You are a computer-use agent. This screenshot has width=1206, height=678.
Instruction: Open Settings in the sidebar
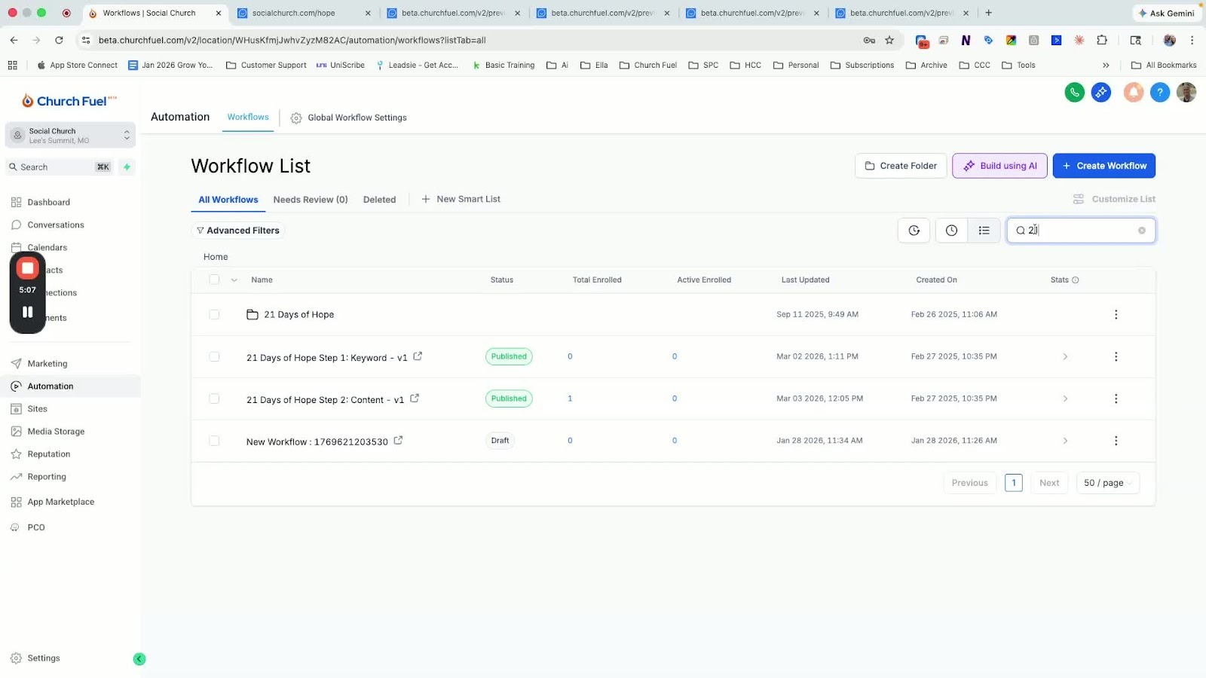tap(44, 658)
